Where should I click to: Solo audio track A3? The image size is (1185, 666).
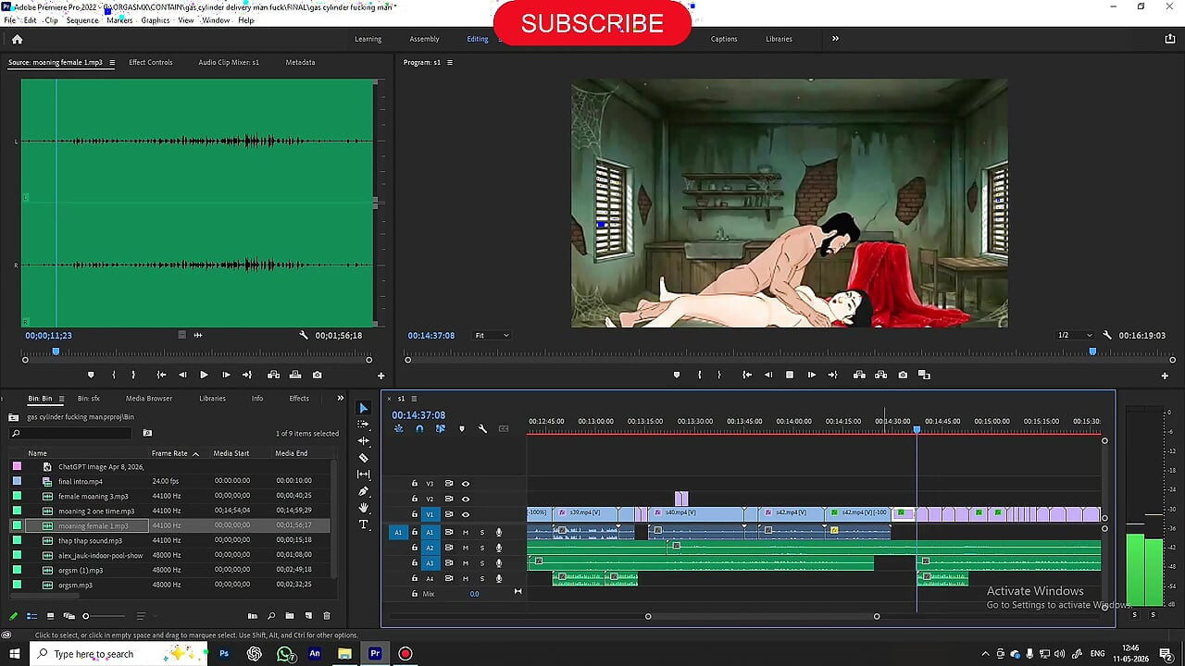pos(481,562)
